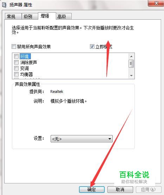Open the 设置 dropdown showing <无>

coord(81,139)
